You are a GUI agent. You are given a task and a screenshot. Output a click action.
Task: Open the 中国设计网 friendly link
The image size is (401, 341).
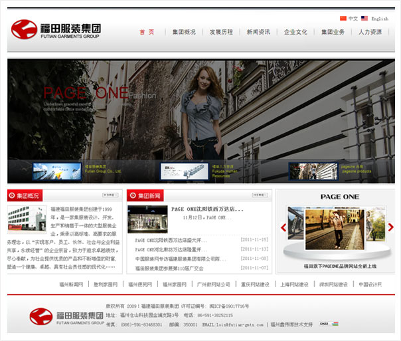[370, 284]
